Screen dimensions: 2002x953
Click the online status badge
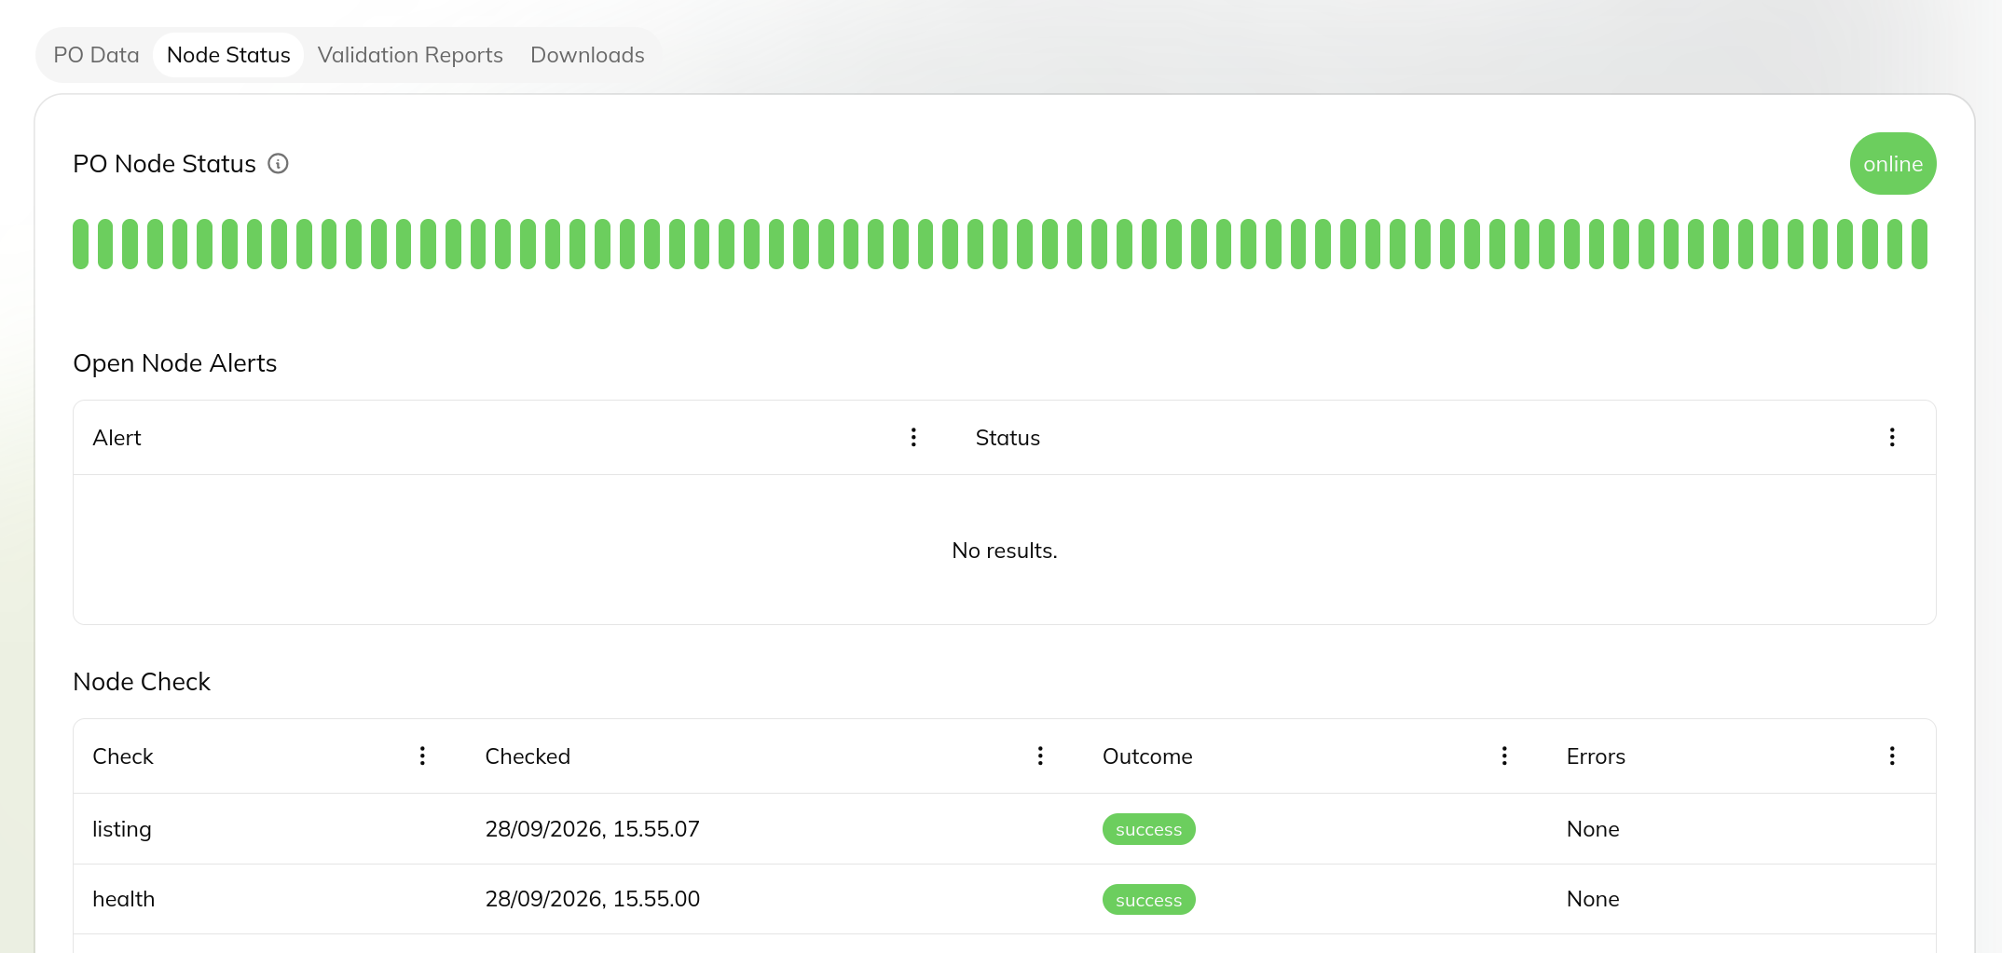pos(1892,164)
